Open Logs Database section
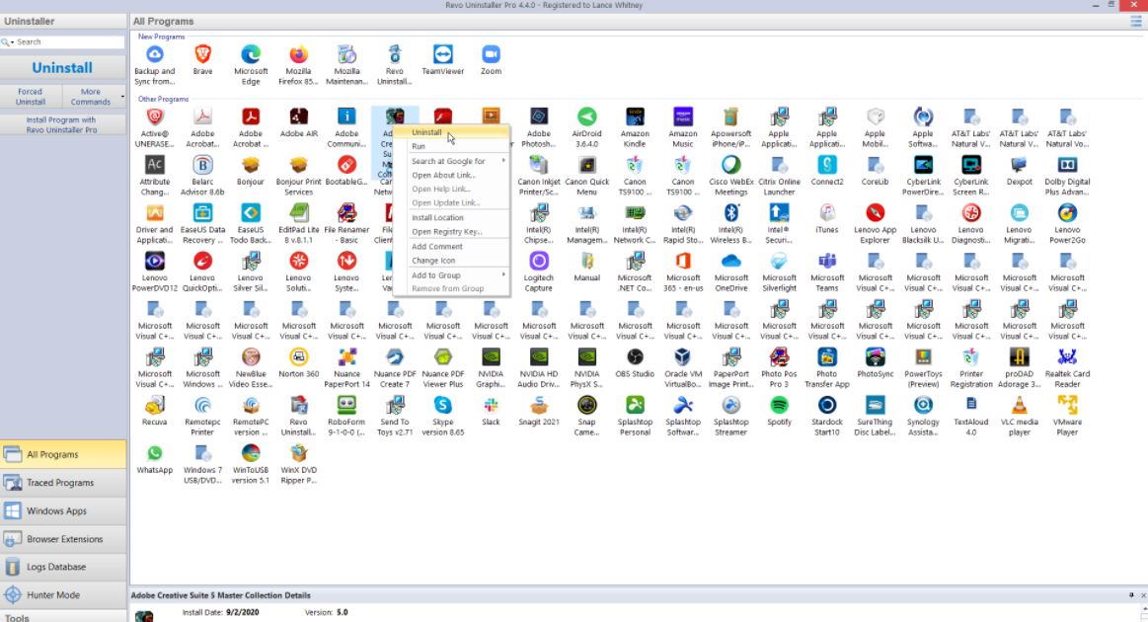Viewport: 1148px width, 622px height. [63, 567]
